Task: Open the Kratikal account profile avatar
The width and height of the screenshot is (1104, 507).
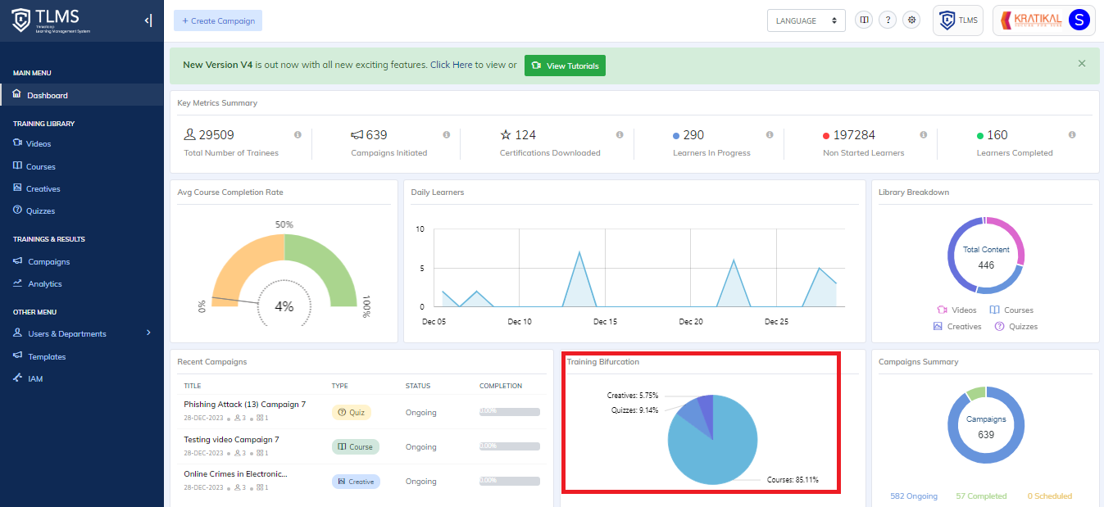Action: click(1080, 20)
